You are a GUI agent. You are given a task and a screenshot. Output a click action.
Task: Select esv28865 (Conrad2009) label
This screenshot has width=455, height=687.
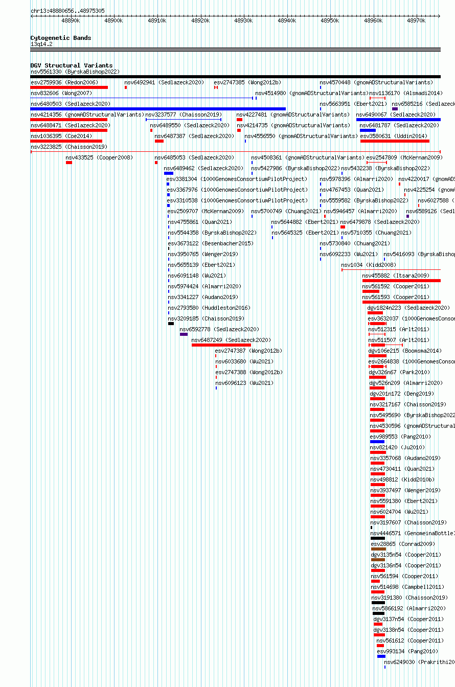[x=403, y=544]
